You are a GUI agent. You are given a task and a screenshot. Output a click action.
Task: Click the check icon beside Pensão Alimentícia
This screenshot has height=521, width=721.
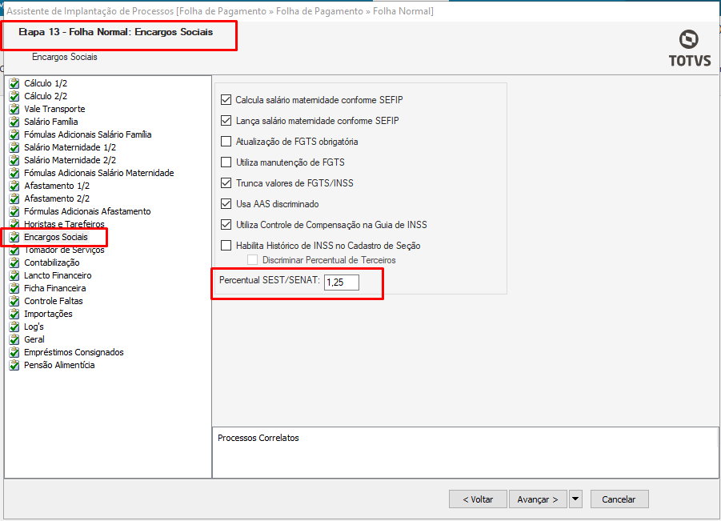coord(14,365)
